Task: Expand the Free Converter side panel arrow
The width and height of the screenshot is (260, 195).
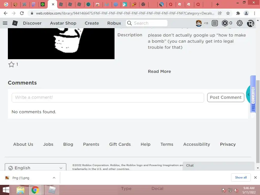Action: click(248, 94)
